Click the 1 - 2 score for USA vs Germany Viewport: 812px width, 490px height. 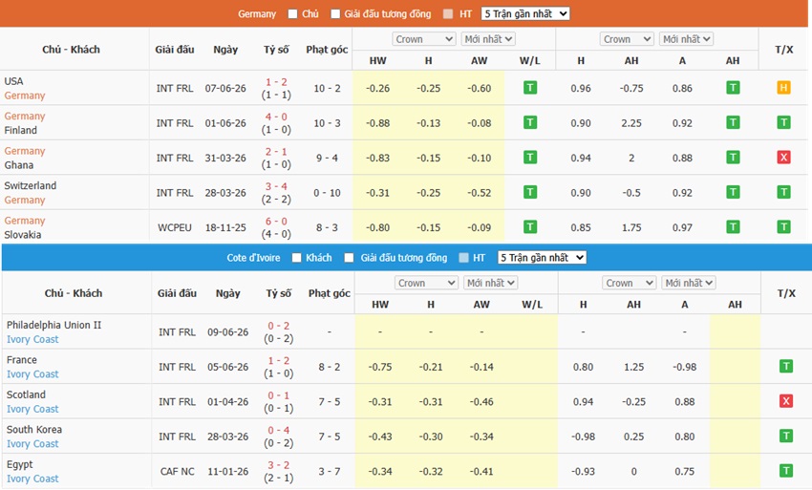tap(276, 82)
